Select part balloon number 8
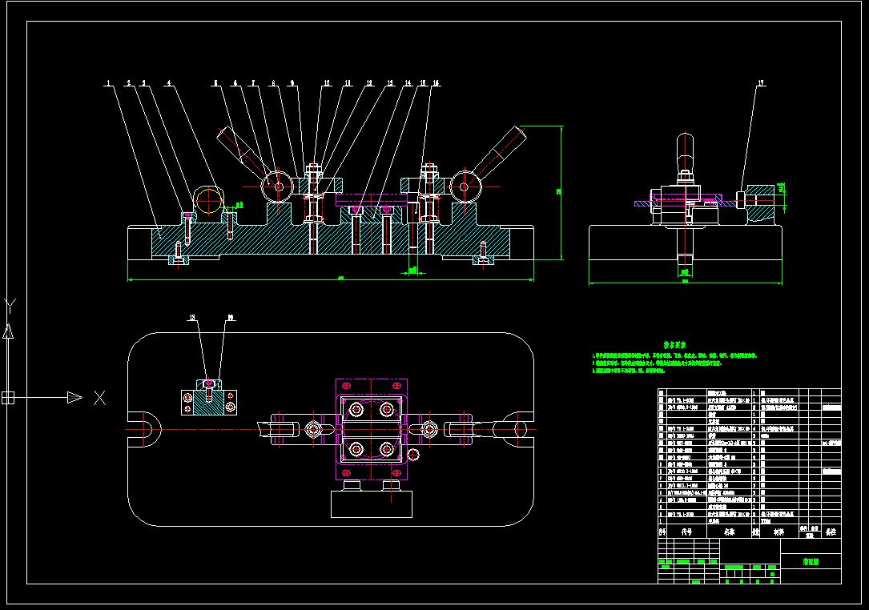The image size is (869, 610). pos(273,83)
